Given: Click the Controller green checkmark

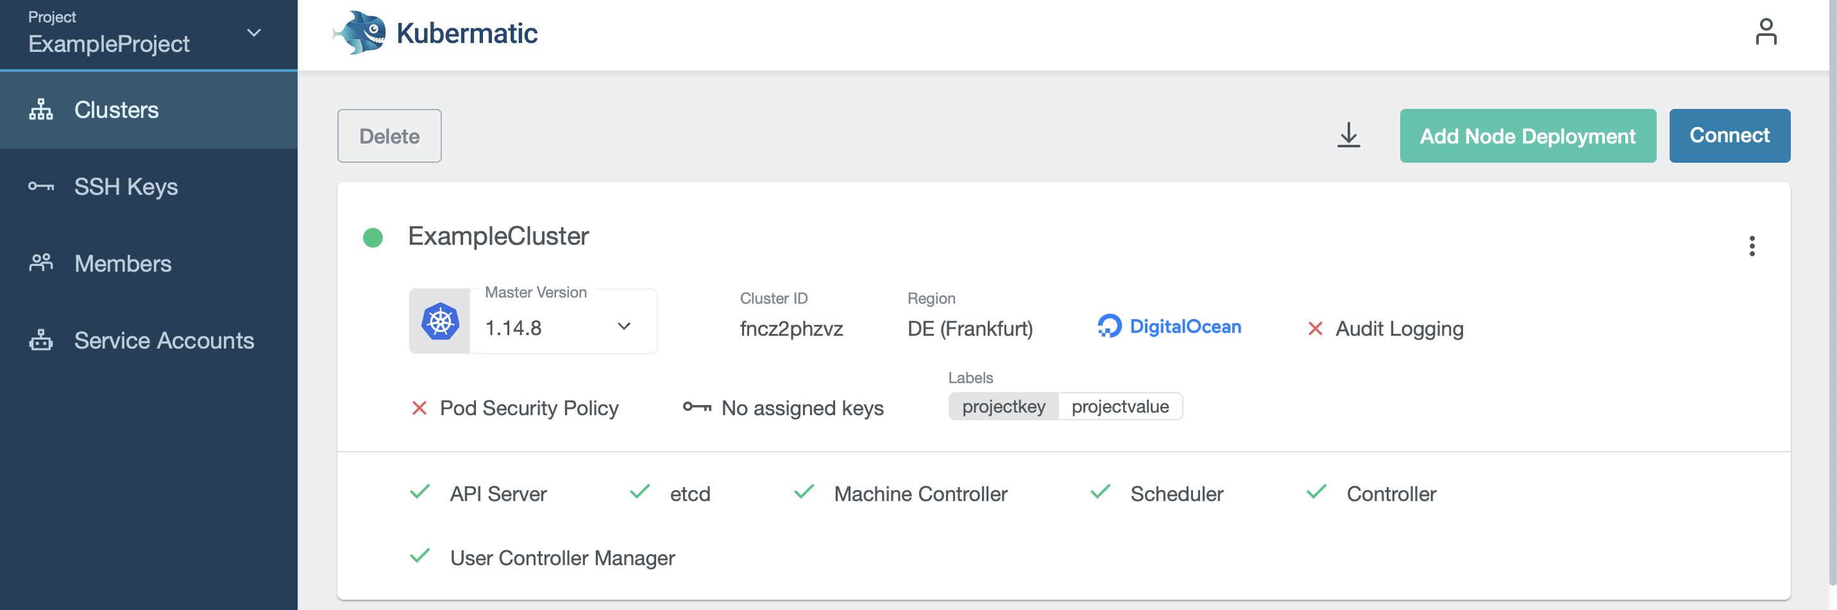Looking at the screenshot, I should [1316, 491].
